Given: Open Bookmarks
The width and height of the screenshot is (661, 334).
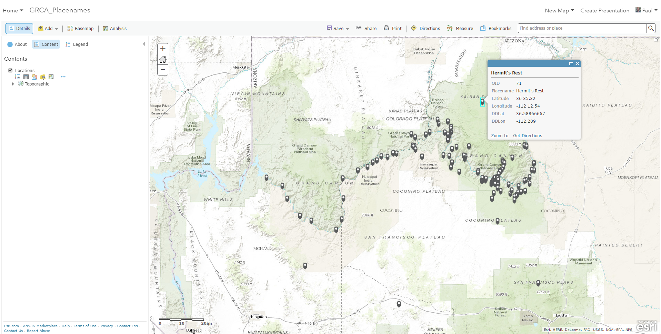Looking at the screenshot, I should [x=496, y=28].
